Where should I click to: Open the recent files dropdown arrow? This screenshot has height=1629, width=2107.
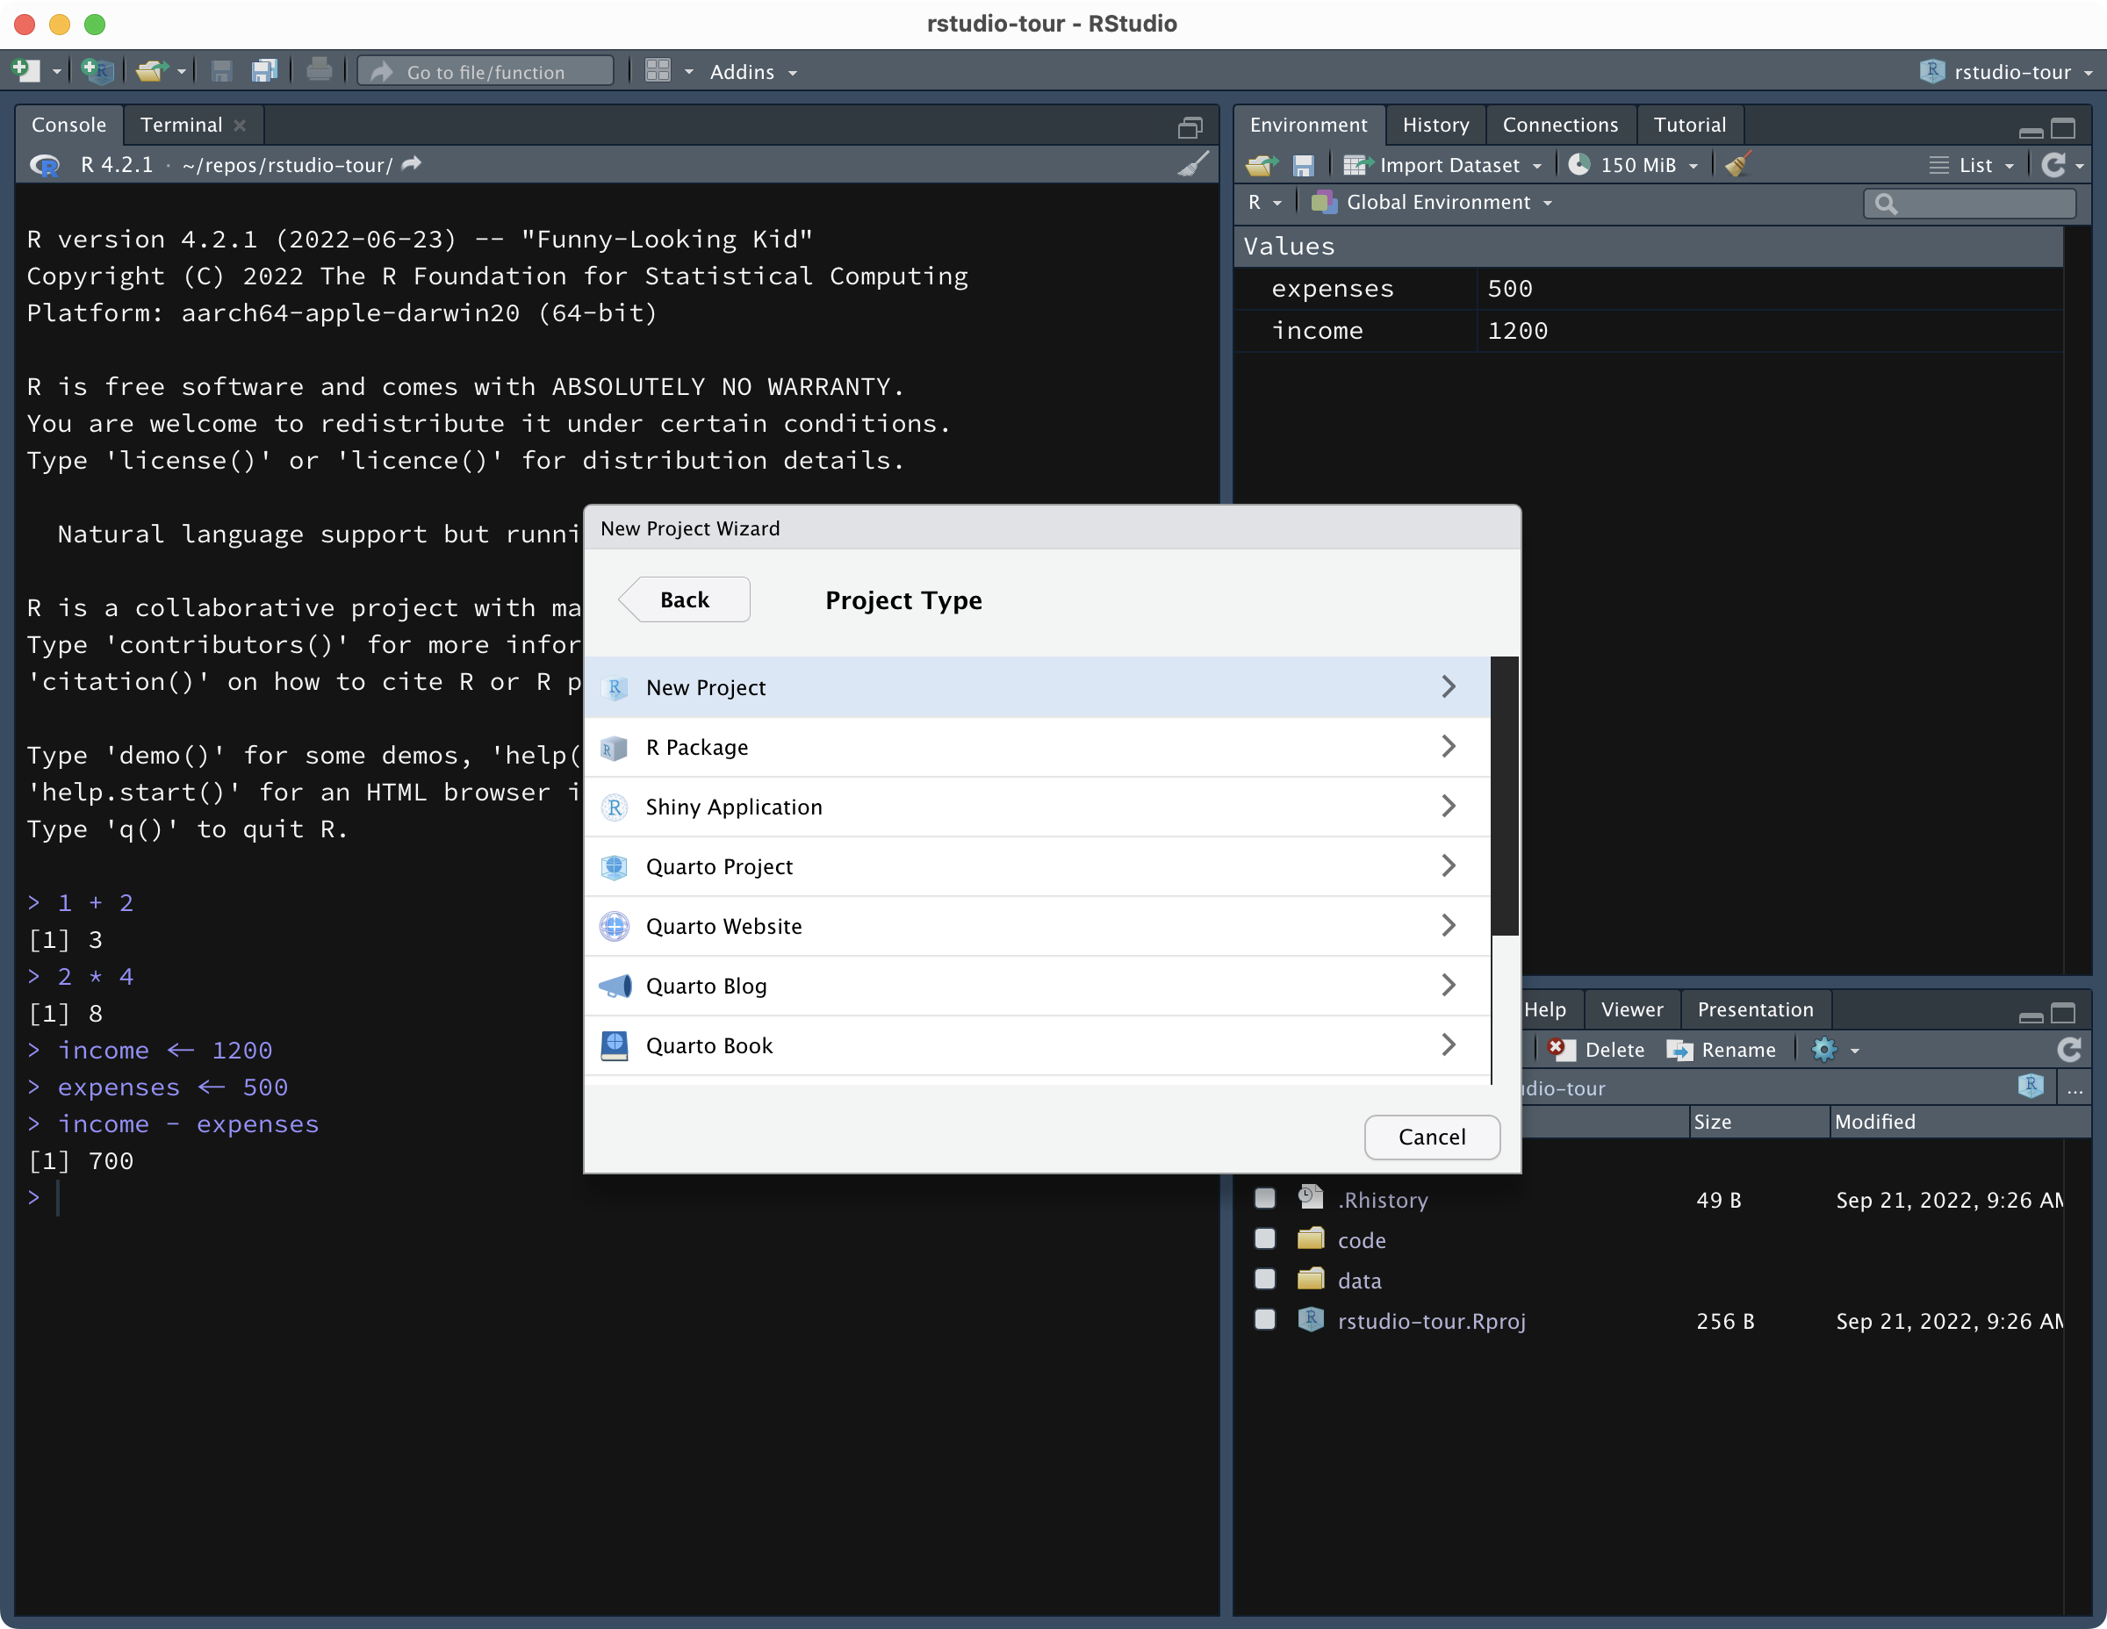182,71
